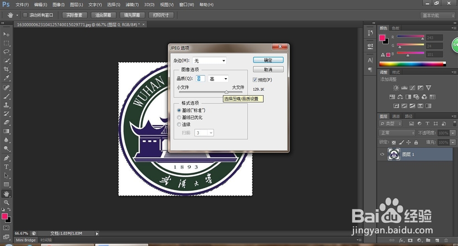Click OK button in JPEG dialog
This screenshot has width=458, height=246.
[268, 60]
